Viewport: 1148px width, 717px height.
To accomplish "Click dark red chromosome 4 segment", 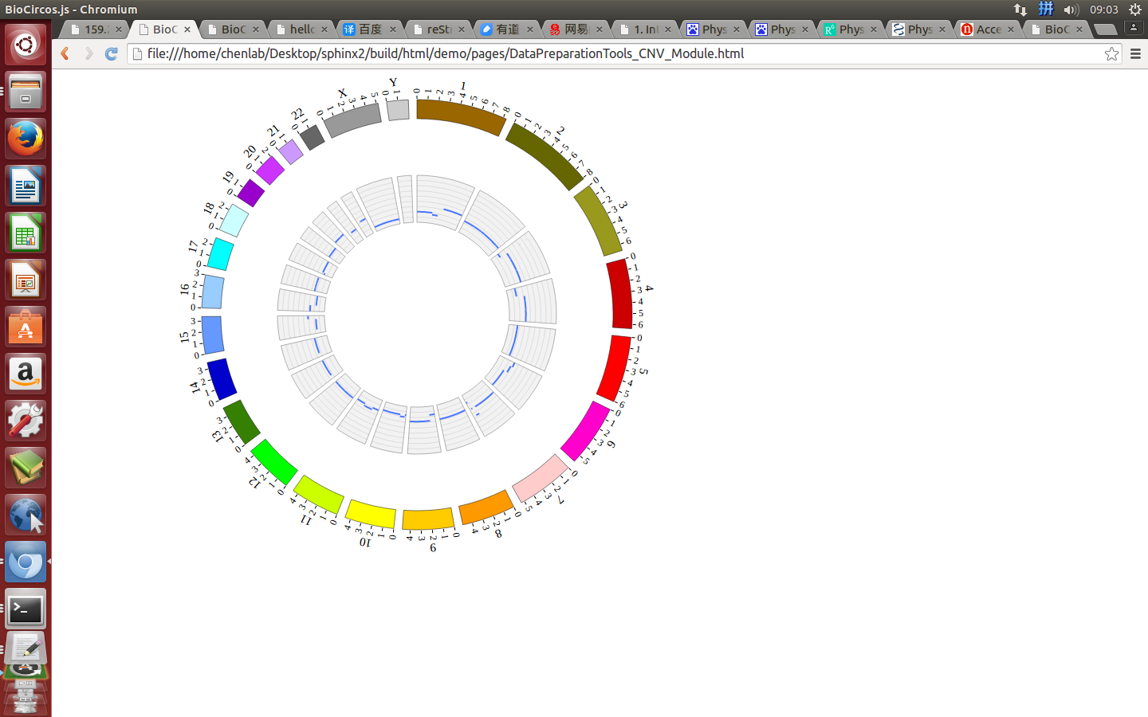I will (x=620, y=293).
